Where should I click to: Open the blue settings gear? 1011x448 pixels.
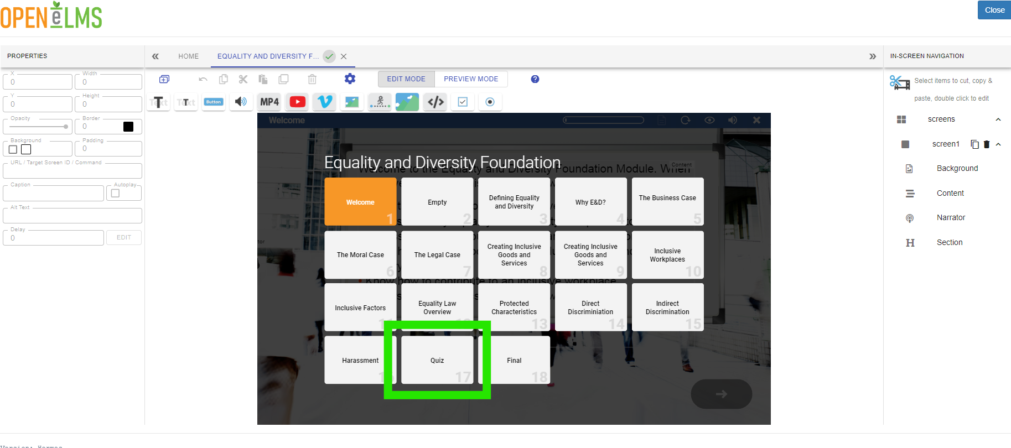[x=350, y=79]
